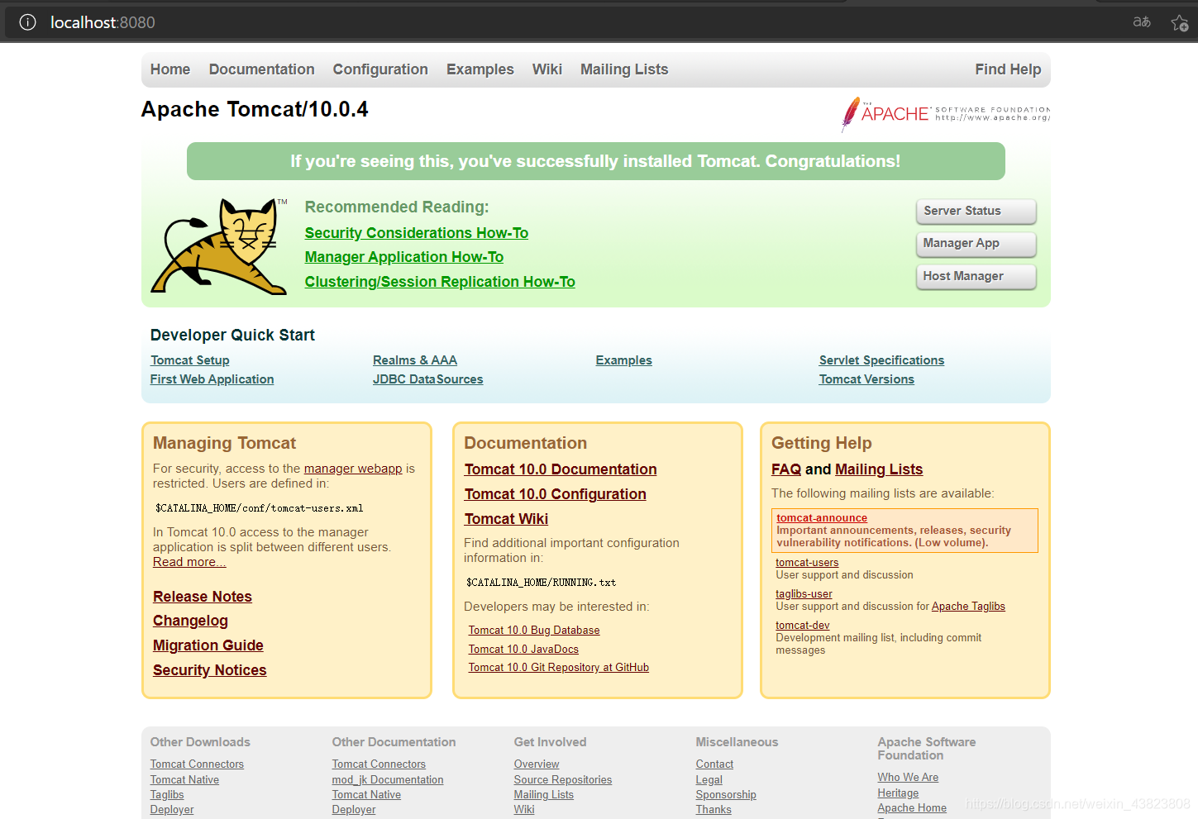Image resolution: width=1198 pixels, height=819 pixels.
Task: Open Security Notices link
Action: click(210, 670)
